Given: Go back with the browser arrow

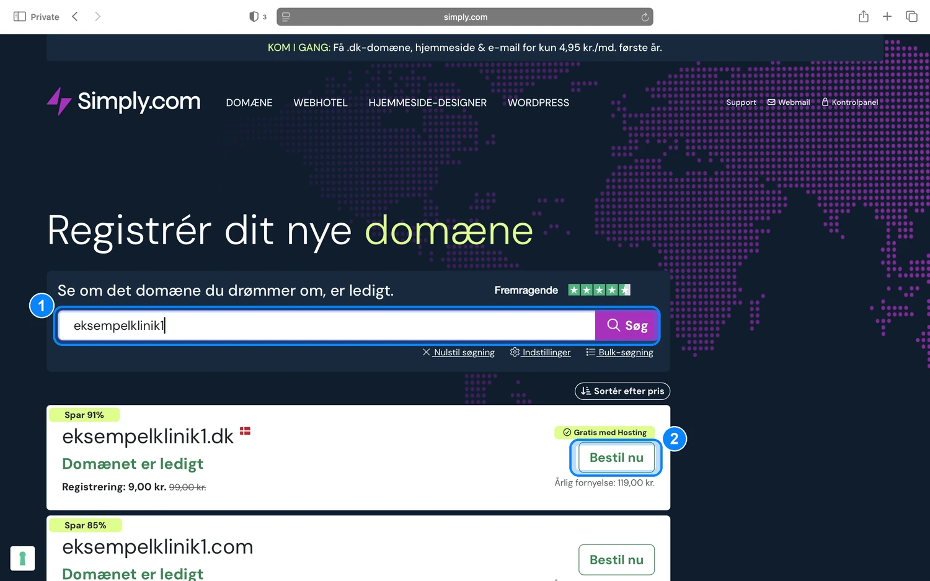Looking at the screenshot, I should pos(75,17).
